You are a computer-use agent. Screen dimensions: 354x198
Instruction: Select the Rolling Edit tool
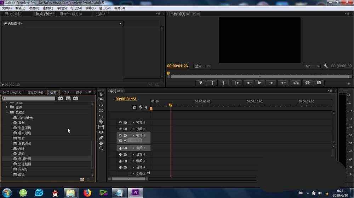pyautogui.click(x=101, y=110)
